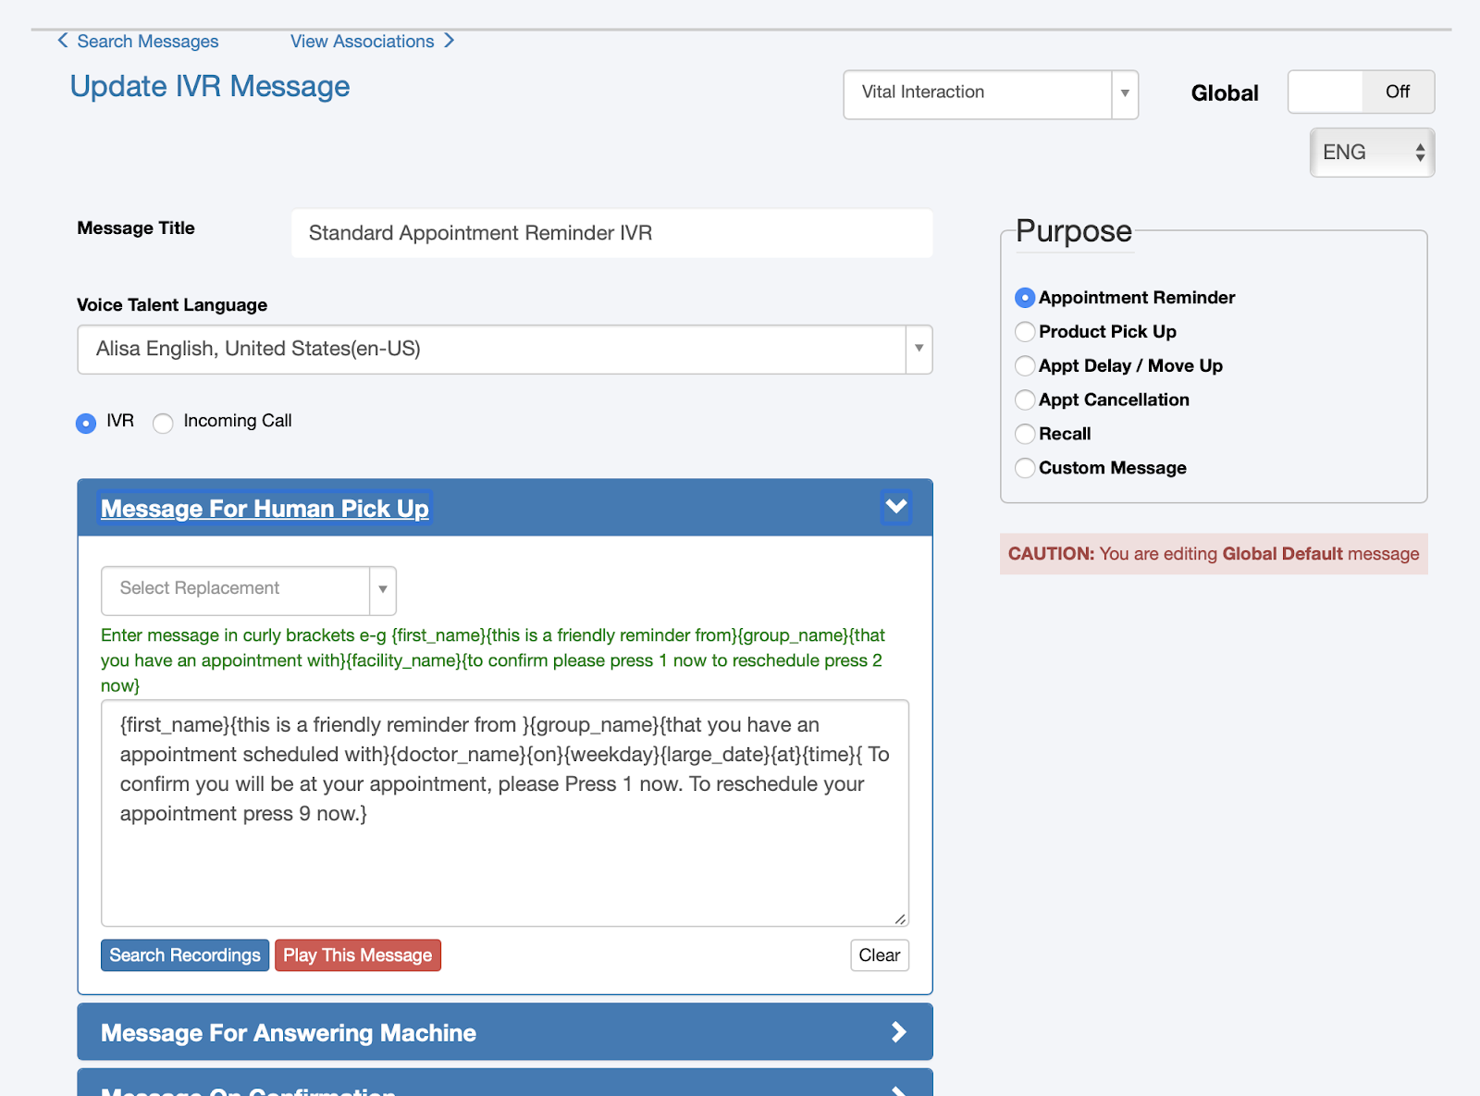Click the Clear button
The width and height of the screenshot is (1480, 1096).
880,955
